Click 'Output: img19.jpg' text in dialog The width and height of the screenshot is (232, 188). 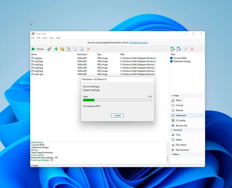coord(91,90)
